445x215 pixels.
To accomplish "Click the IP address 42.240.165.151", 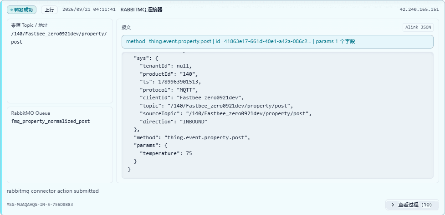I will pos(419,10).
